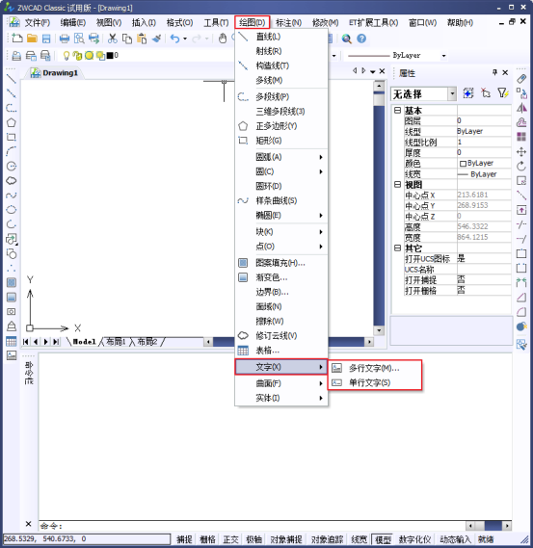
Task: Select 图案填充(H)... menu entry
Action: tap(281, 263)
